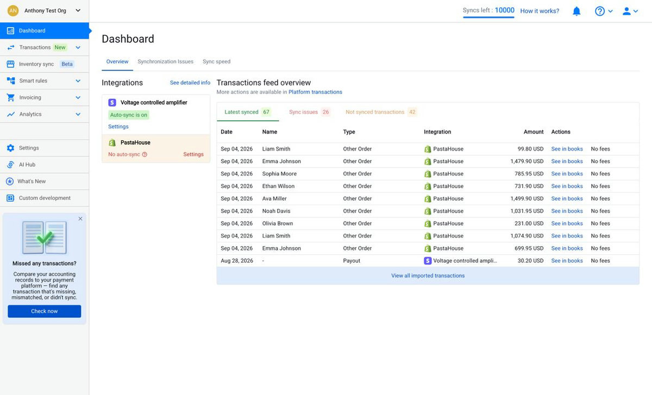Click the Auto-sync is on badge

[x=129, y=115]
